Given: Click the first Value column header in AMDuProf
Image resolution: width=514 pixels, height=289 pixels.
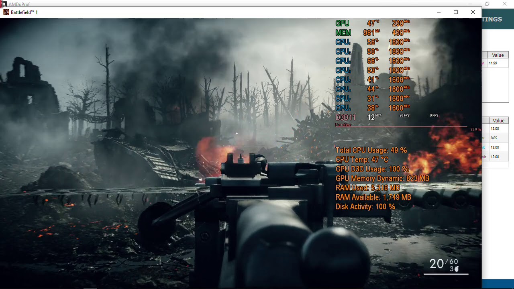Looking at the screenshot, I should pyautogui.click(x=498, y=55).
